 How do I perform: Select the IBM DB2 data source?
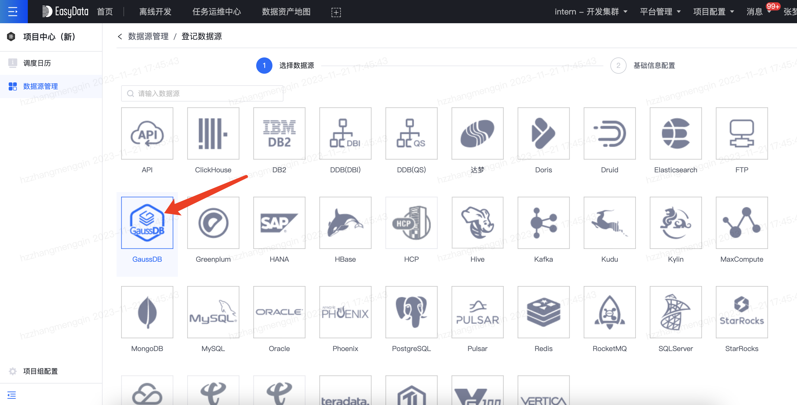[279, 133]
